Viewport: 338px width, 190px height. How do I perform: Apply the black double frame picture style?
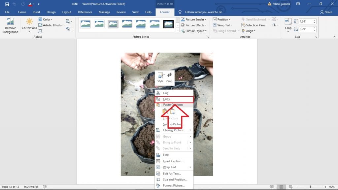click(x=169, y=24)
